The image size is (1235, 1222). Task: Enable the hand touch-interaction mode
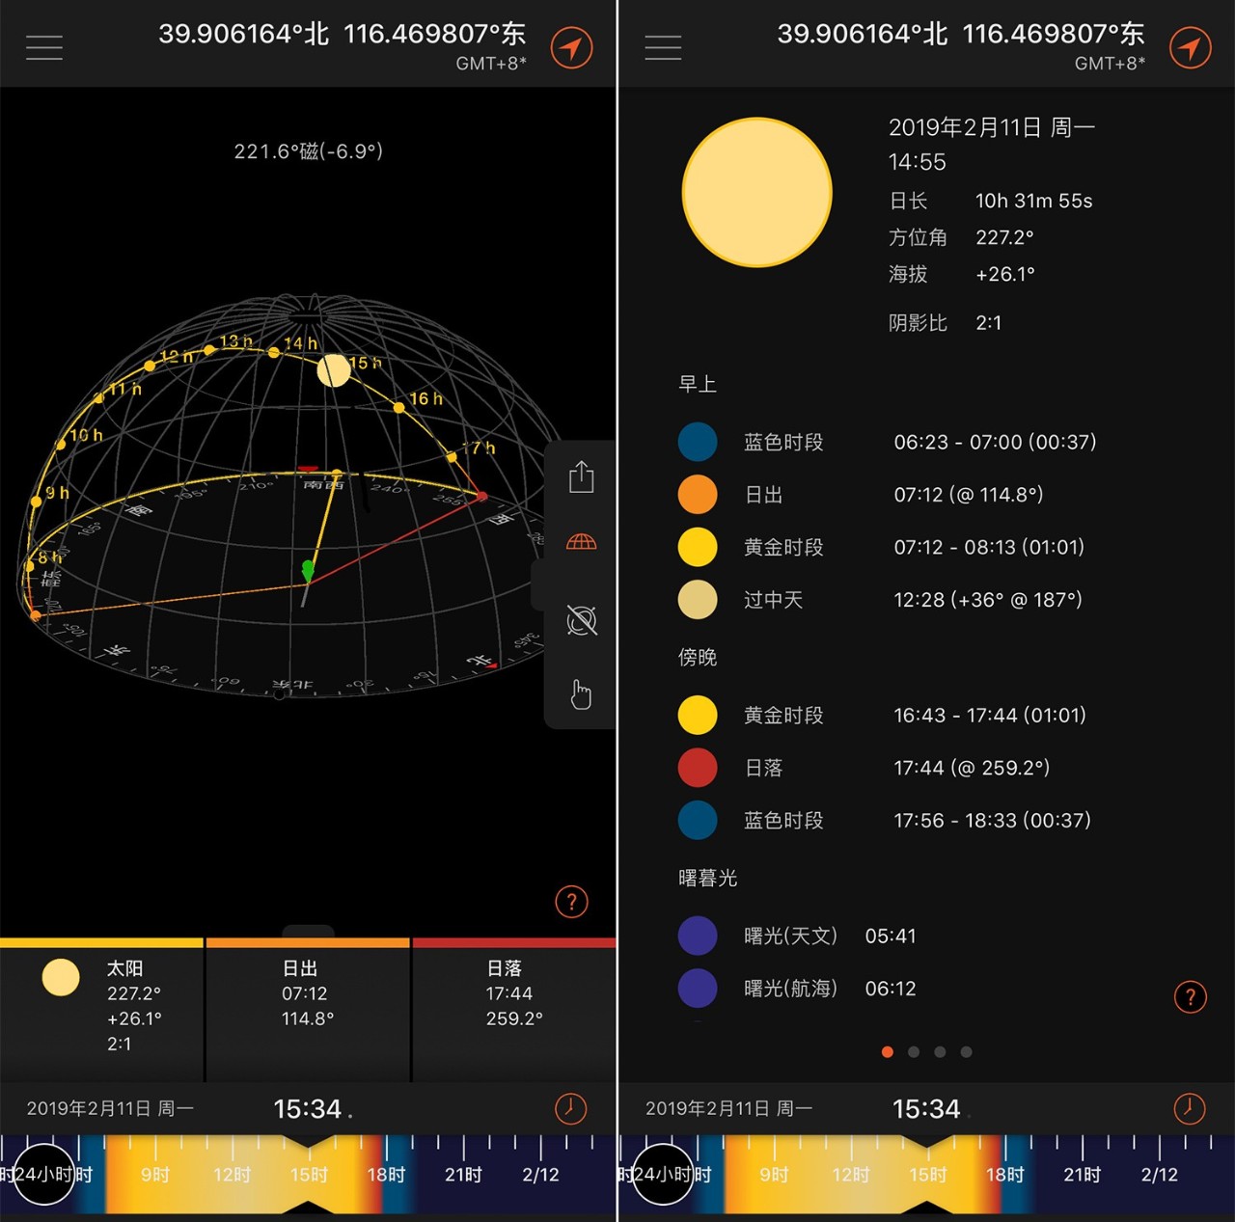coord(581,693)
